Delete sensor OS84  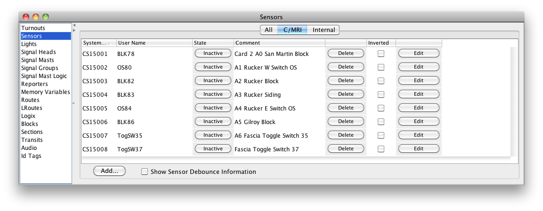346,108
